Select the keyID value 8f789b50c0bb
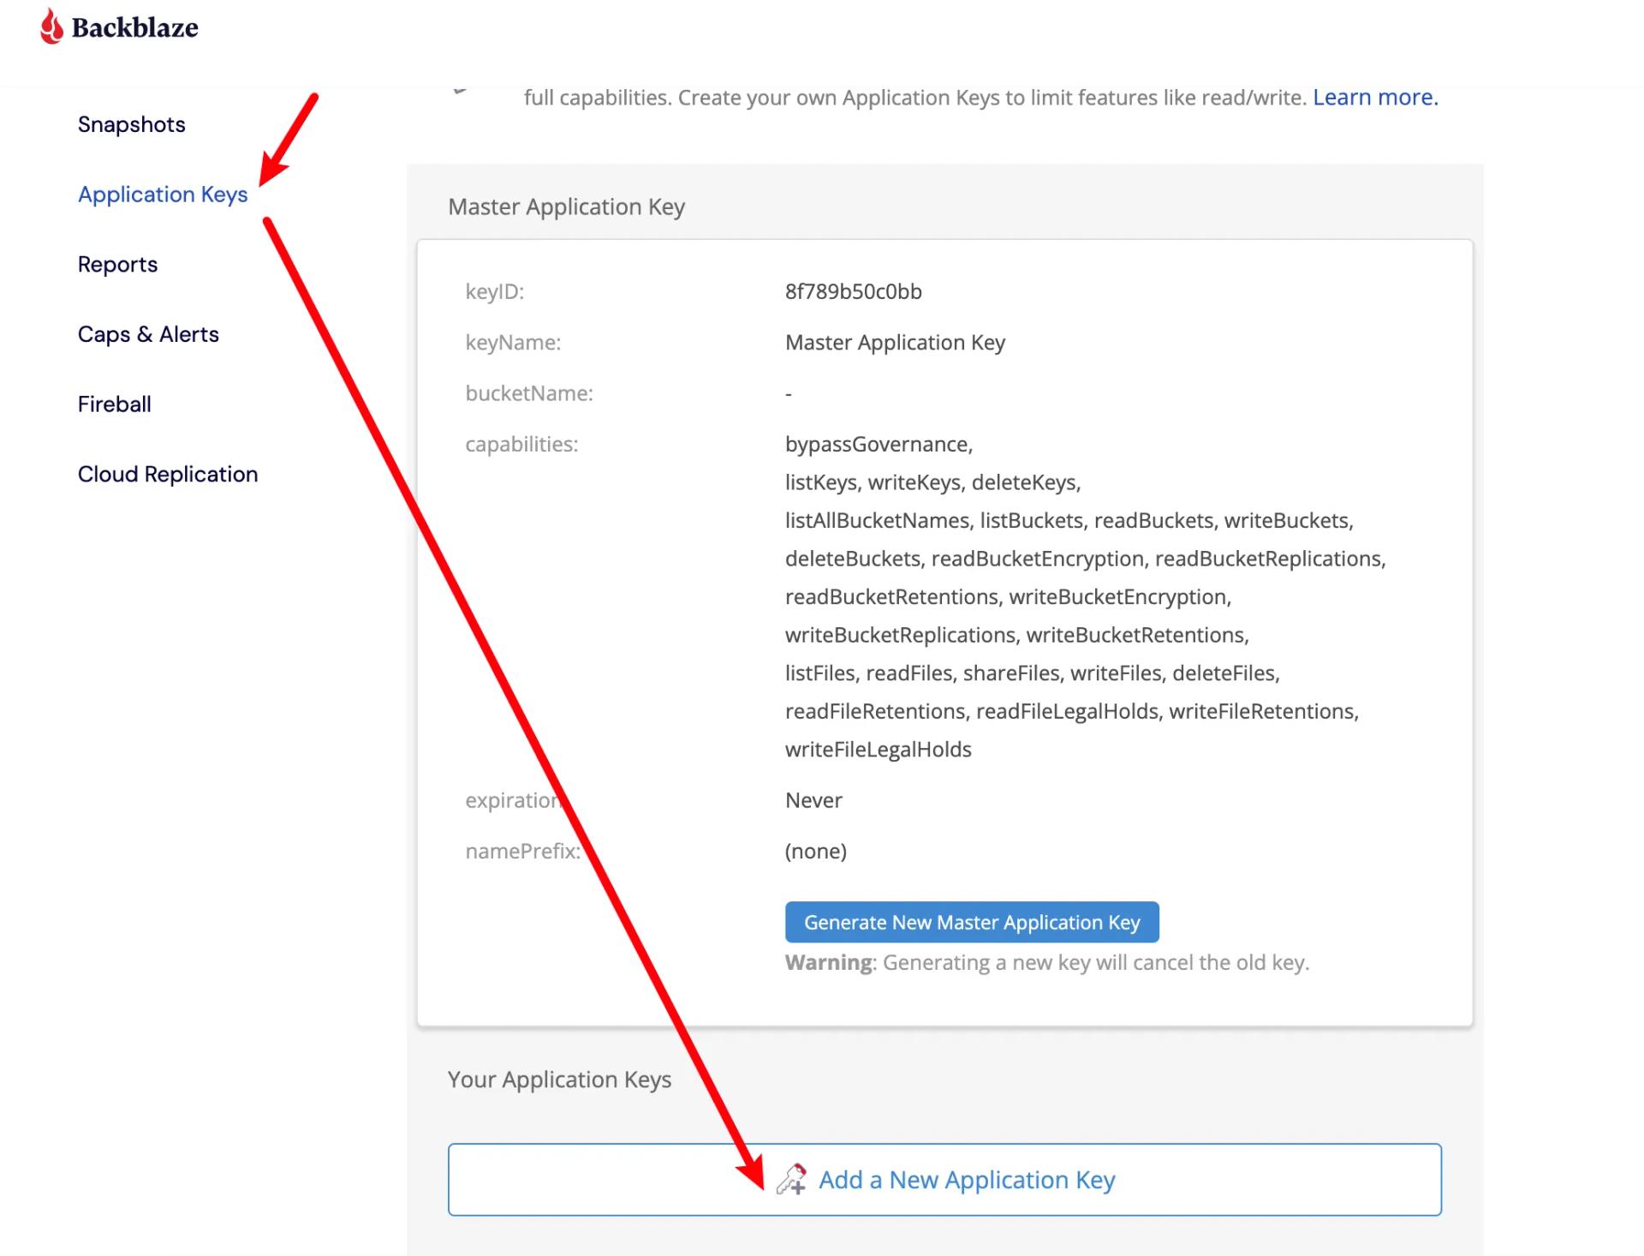 tap(854, 291)
